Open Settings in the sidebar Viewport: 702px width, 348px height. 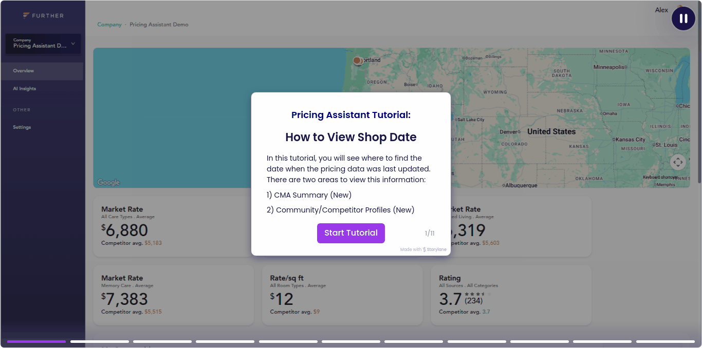pyautogui.click(x=22, y=127)
